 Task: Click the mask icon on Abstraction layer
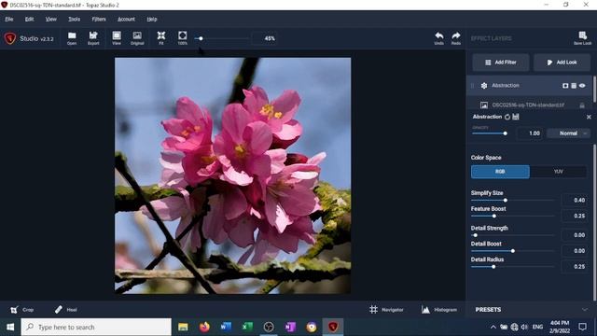565,86
